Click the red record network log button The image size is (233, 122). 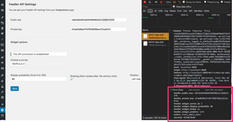point(145,2)
